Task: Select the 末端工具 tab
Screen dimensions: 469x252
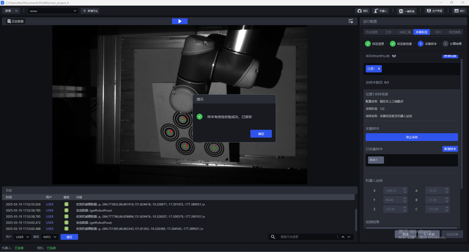Action: coord(405,32)
